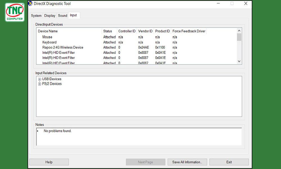
Task: Close the DirectX Diagnostic Tool window
Action: (x=246, y=3)
